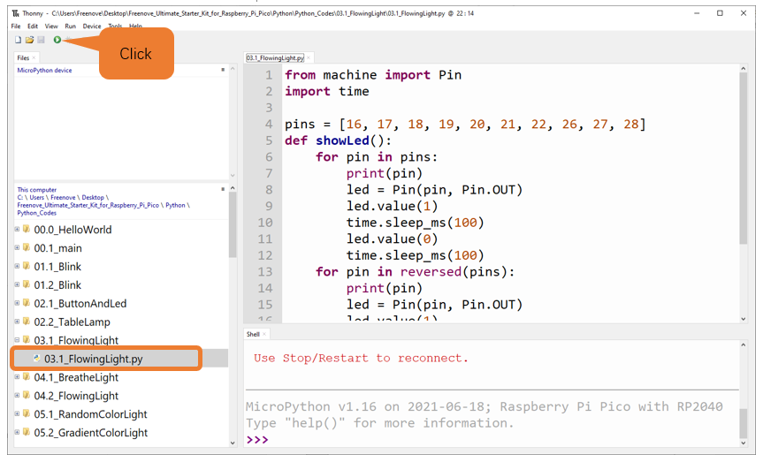Expand the 01.1_Blink folder

coord(17,266)
